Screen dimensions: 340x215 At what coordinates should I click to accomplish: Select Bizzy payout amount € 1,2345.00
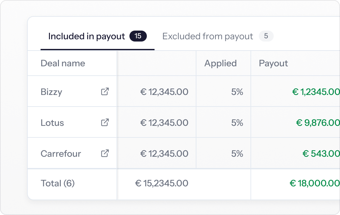click(316, 92)
